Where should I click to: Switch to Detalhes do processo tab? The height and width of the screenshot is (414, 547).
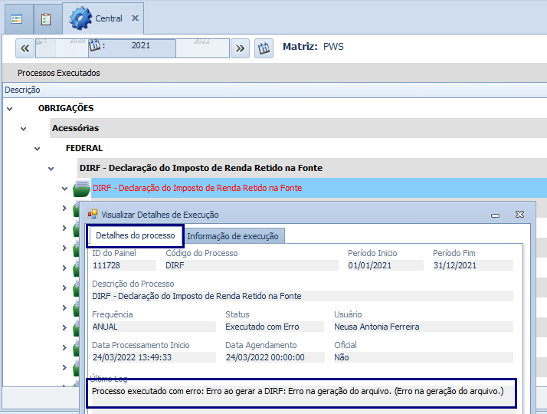click(136, 235)
